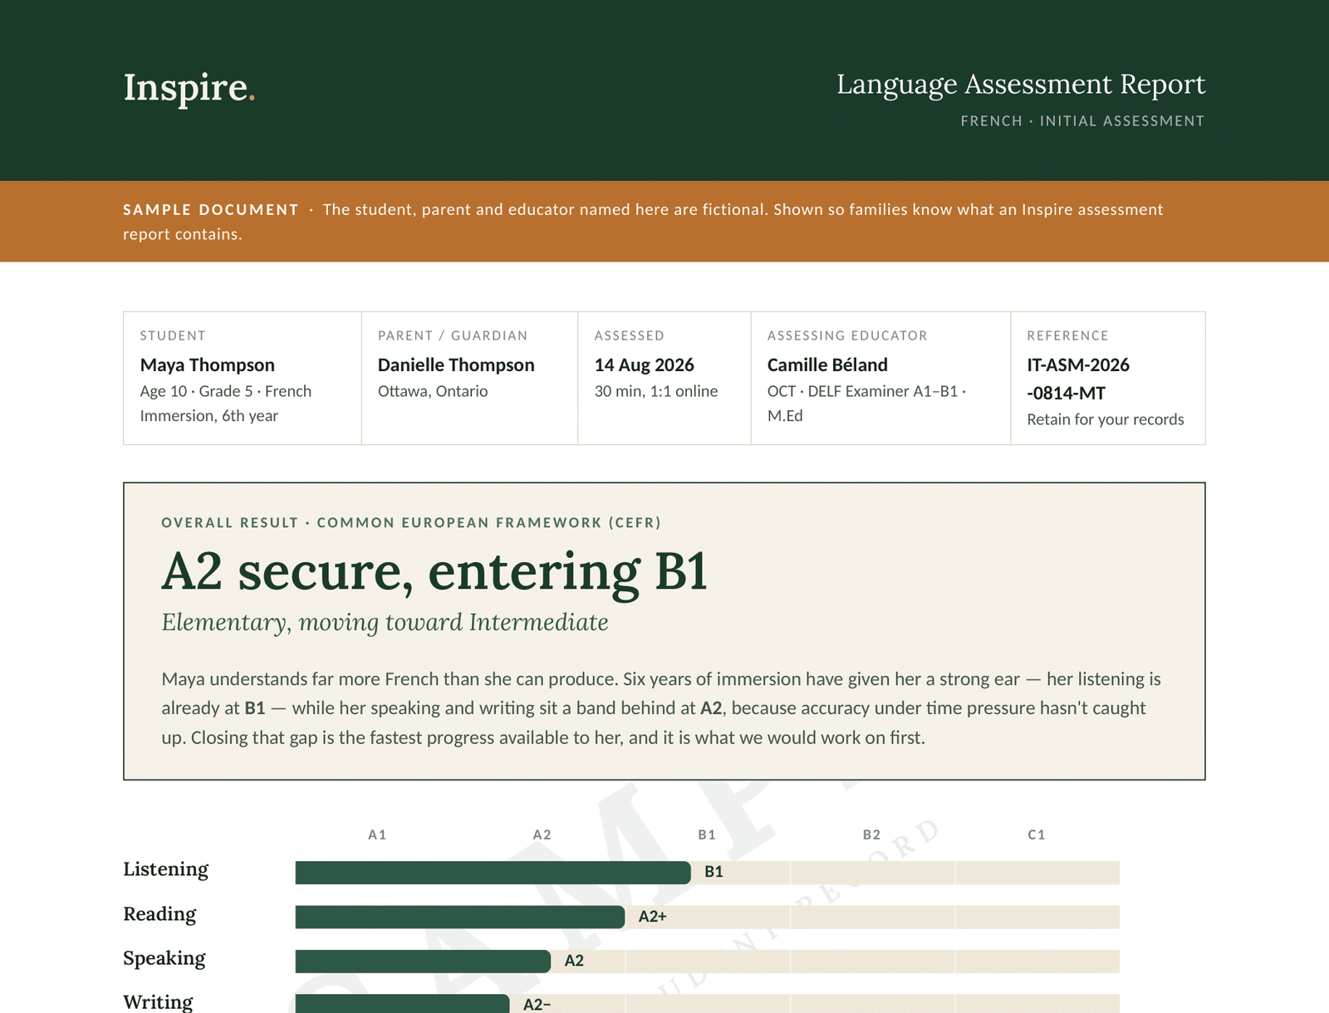Image resolution: width=1329 pixels, height=1013 pixels.
Task: Click the ASSESSED field heading
Action: click(x=630, y=335)
